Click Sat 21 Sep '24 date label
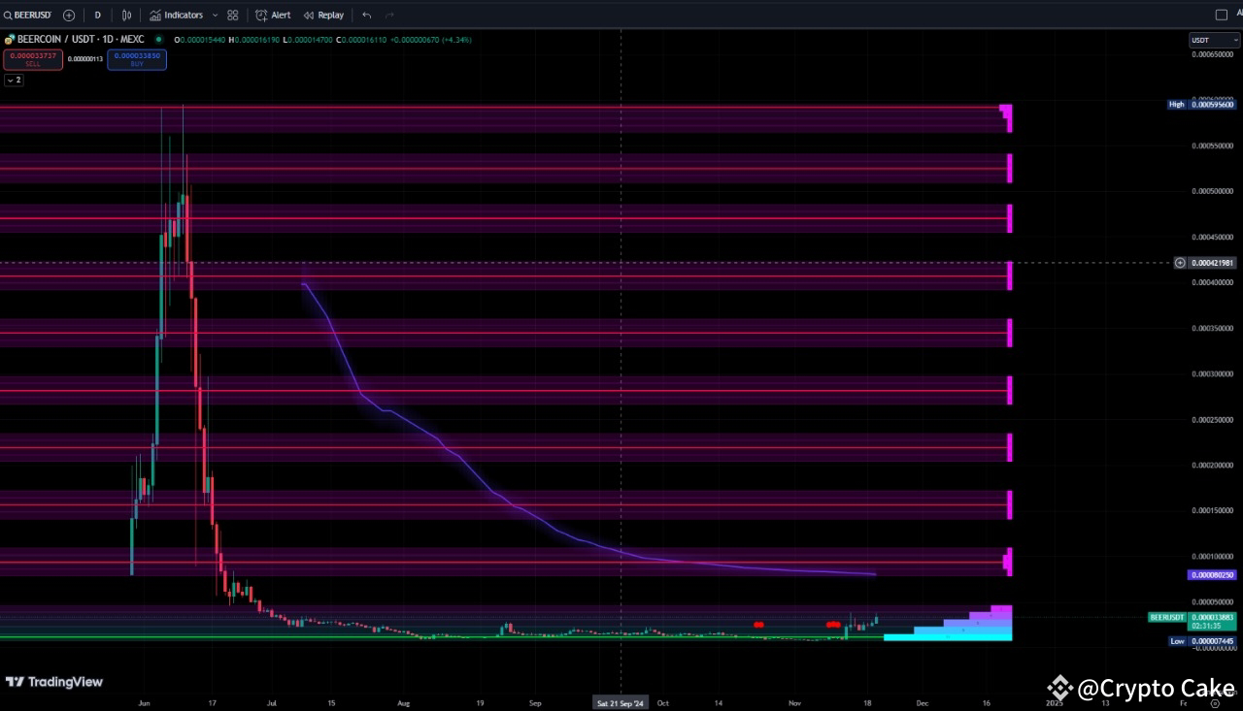This screenshot has height=711, width=1243. click(x=621, y=701)
